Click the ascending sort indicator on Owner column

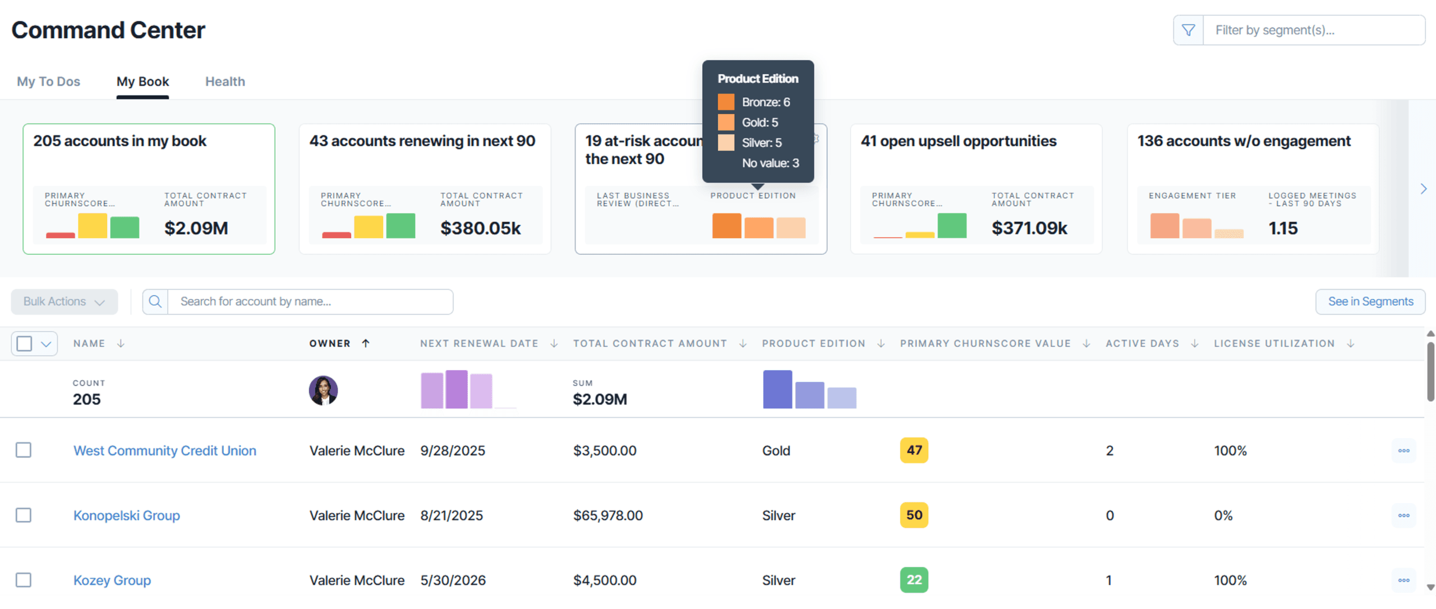[x=366, y=343]
